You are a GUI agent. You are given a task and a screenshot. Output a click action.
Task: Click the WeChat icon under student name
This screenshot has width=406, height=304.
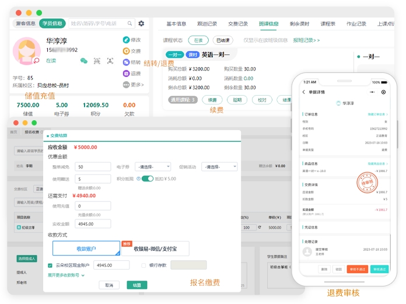click(83, 61)
